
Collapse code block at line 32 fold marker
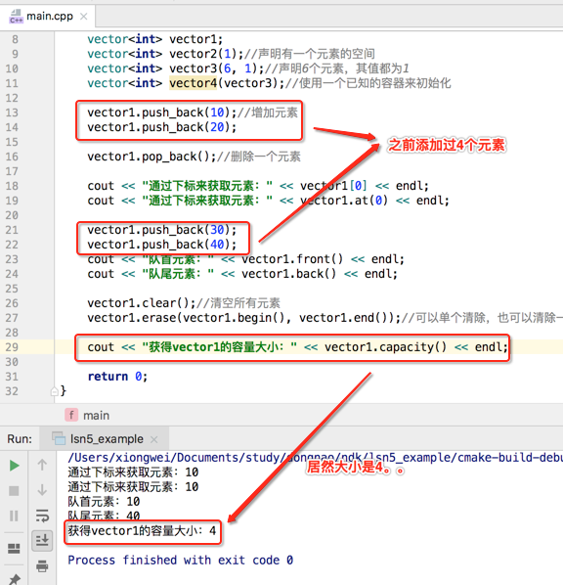tap(55, 391)
